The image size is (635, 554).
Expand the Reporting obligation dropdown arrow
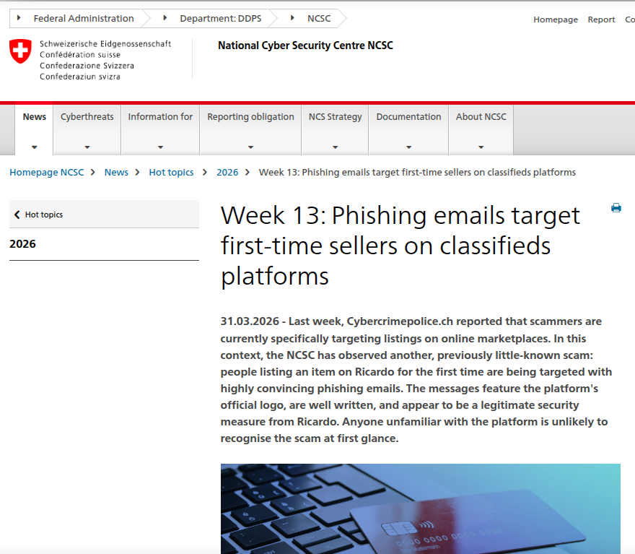tap(250, 147)
